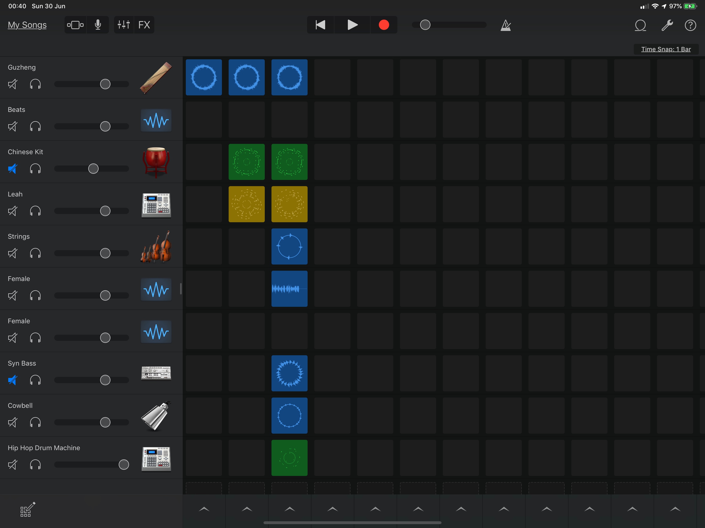
Task: Tap the Cowbell instrument icon
Action: click(x=156, y=416)
